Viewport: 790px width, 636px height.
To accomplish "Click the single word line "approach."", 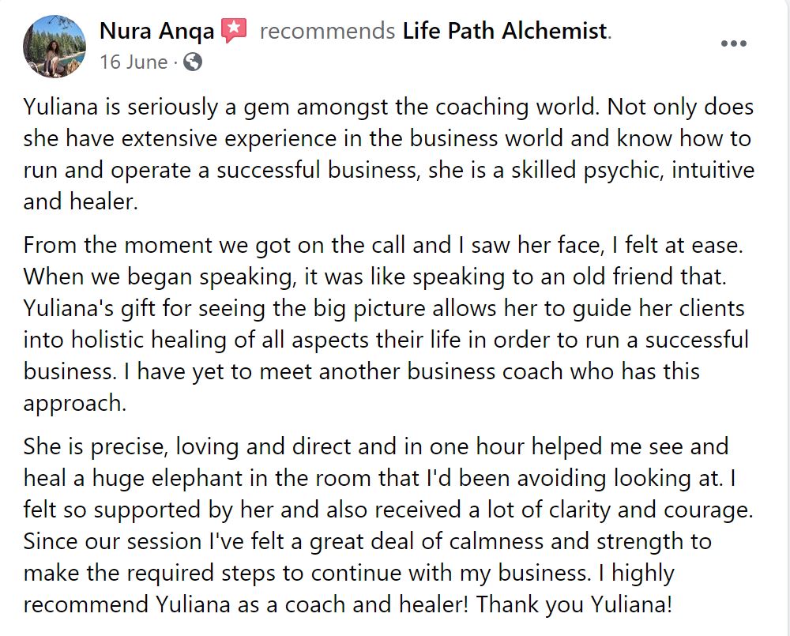I will 74,404.
